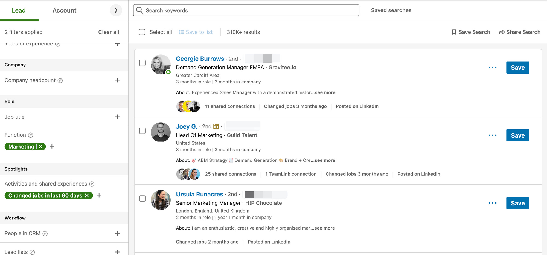Add another Function filter with plus icon
The height and width of the screenshot is (255, 547).
click(52, 146)
